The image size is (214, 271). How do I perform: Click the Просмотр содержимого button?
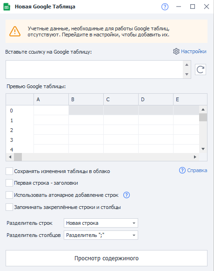pos(107,258)
